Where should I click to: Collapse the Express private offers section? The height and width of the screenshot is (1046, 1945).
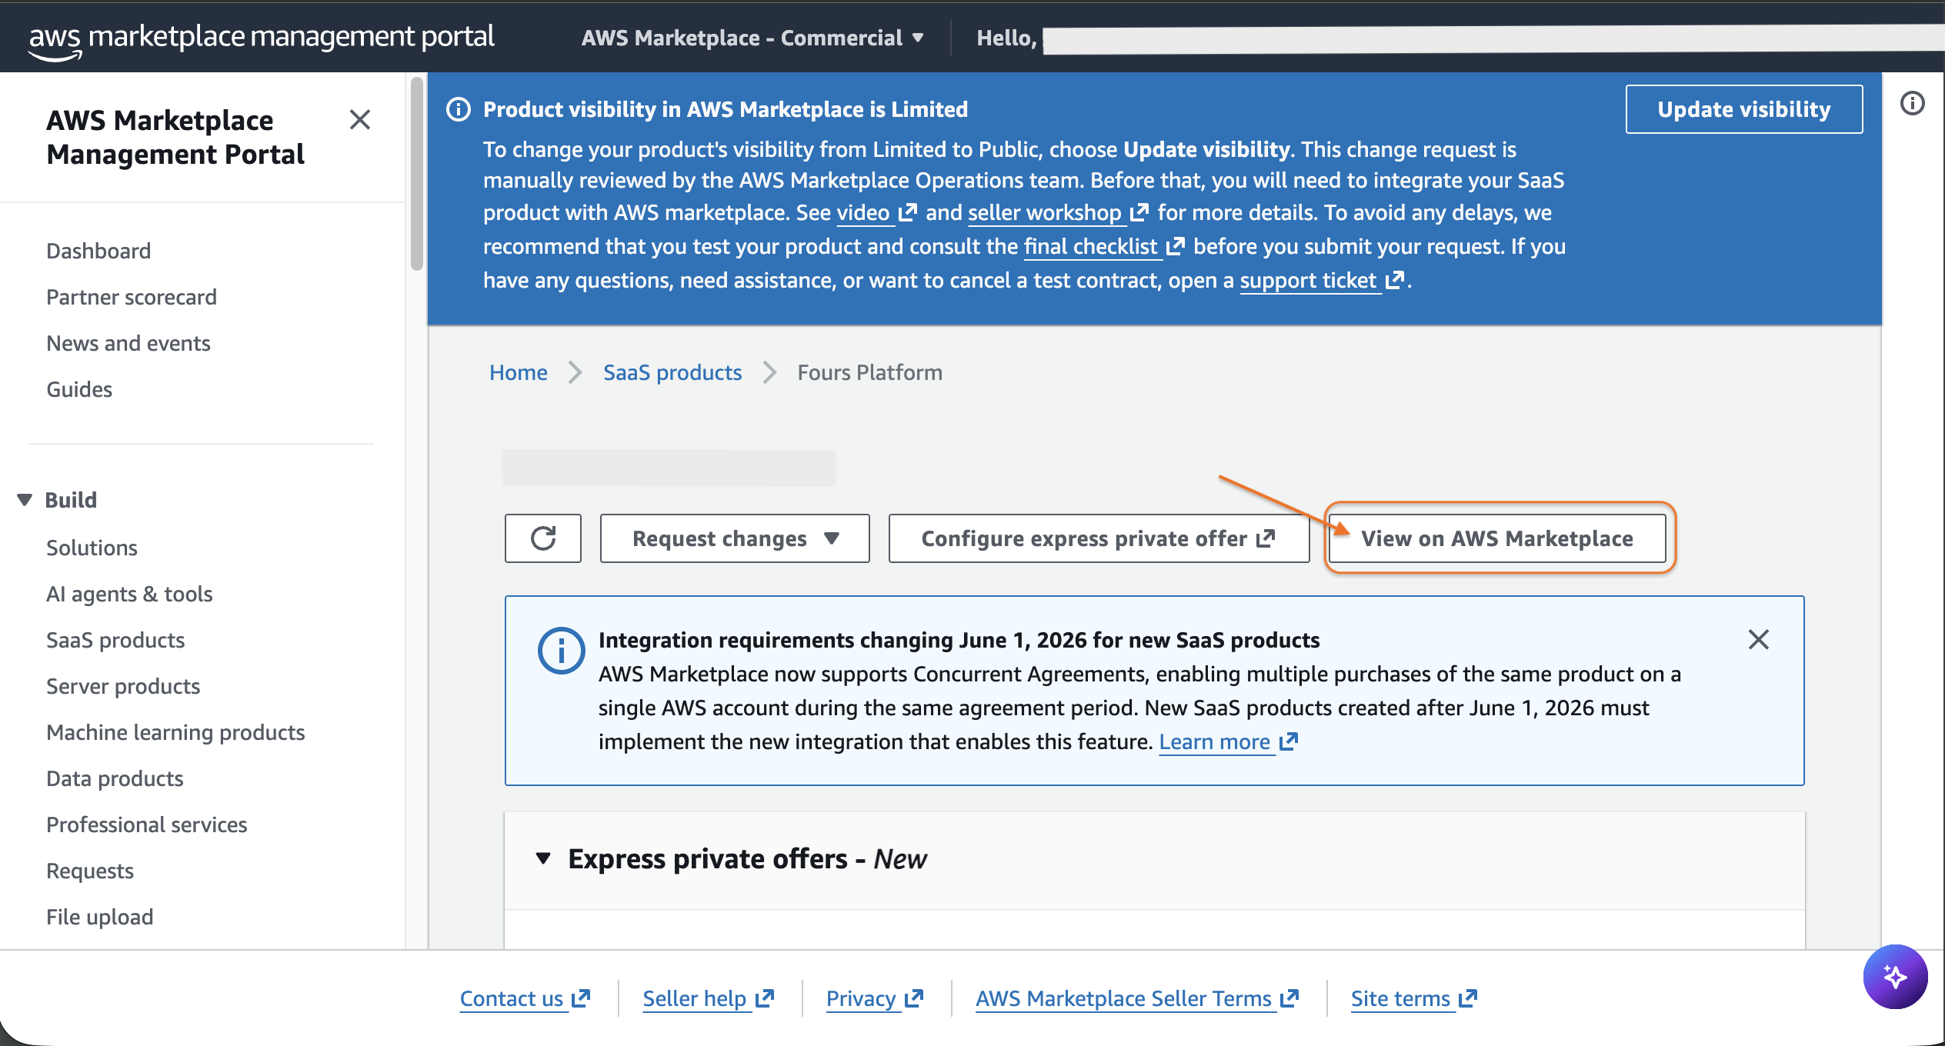point(543,858)
